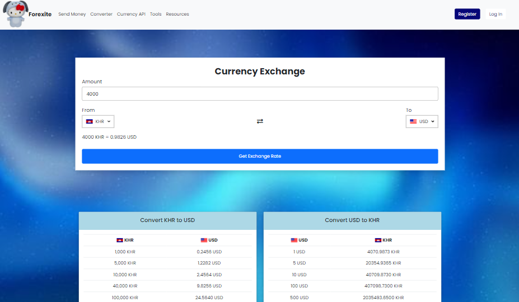The image size is (519, 302).
Task: Open the Send Money menu
Action: (72, 14)
